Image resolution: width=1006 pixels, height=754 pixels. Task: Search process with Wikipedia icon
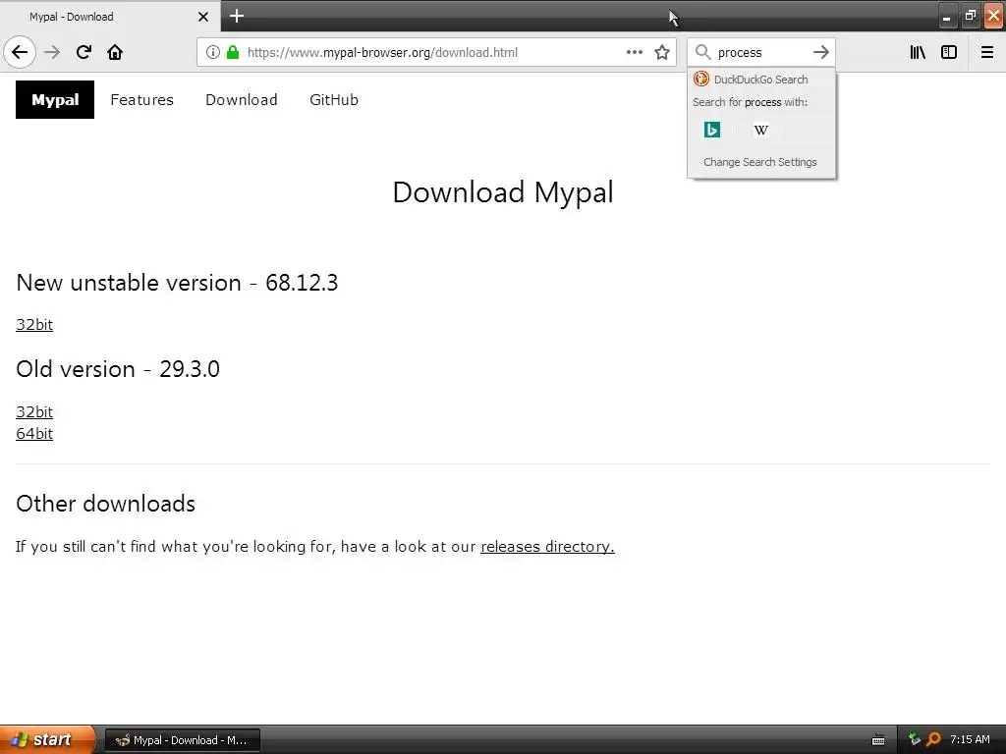point(761,130)
